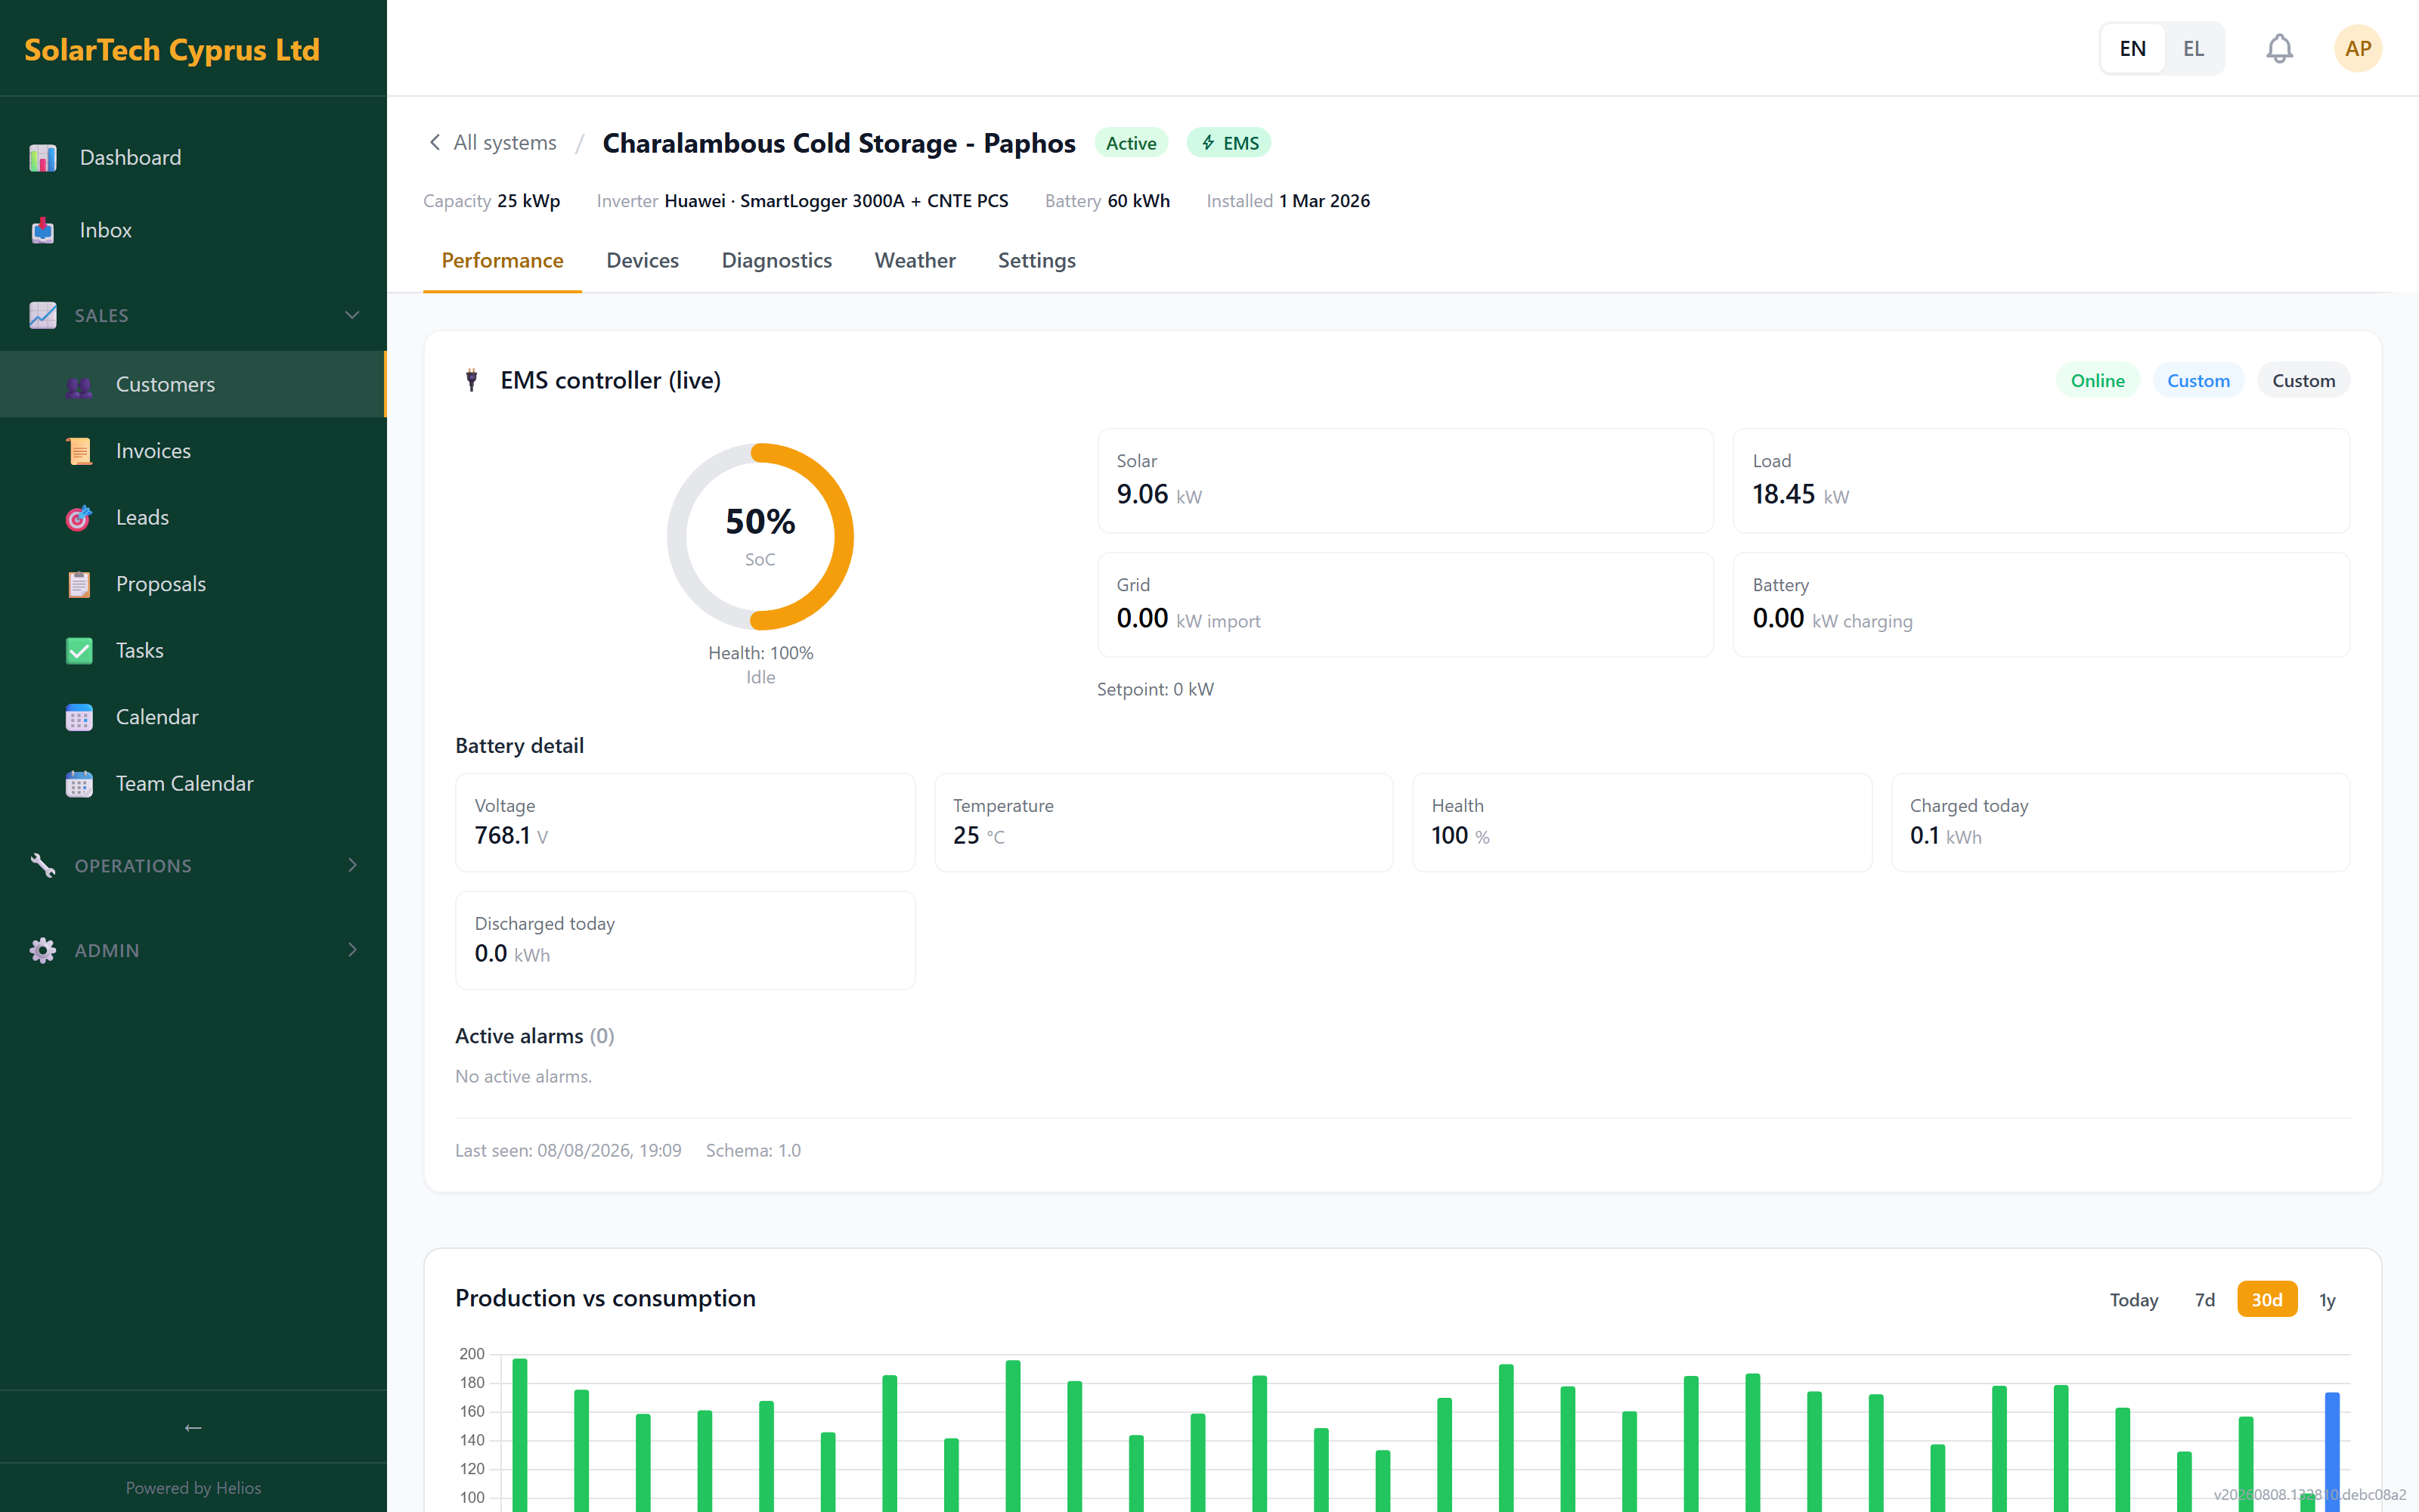This screenshot has height=1512, width=2419.
Task: Open the Inbox tray icon
Action: point(43,230)
